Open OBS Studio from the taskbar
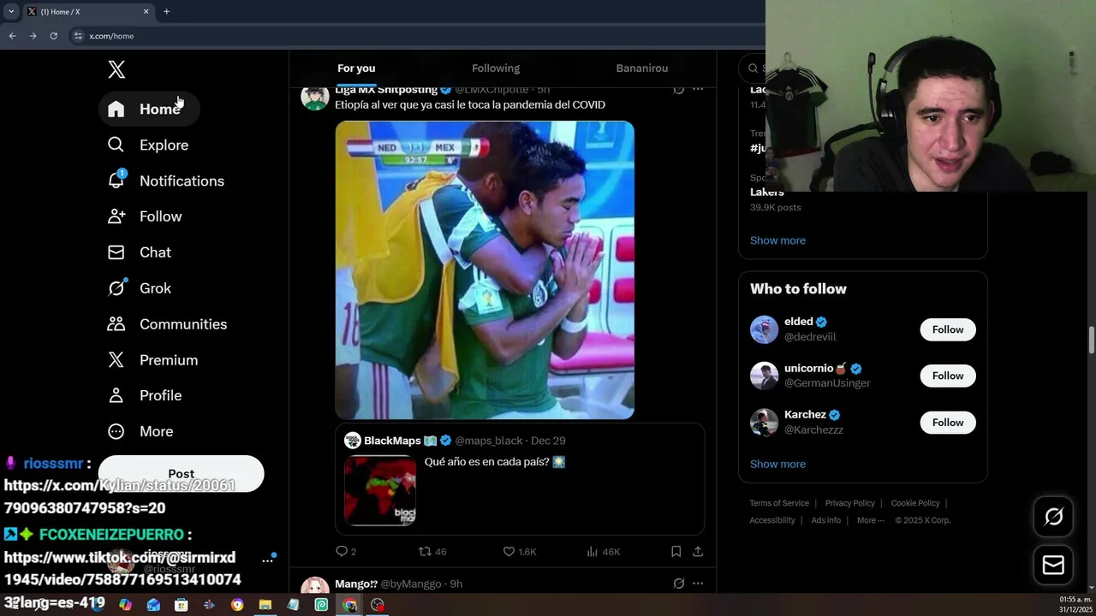 click(x=378, y=605)
